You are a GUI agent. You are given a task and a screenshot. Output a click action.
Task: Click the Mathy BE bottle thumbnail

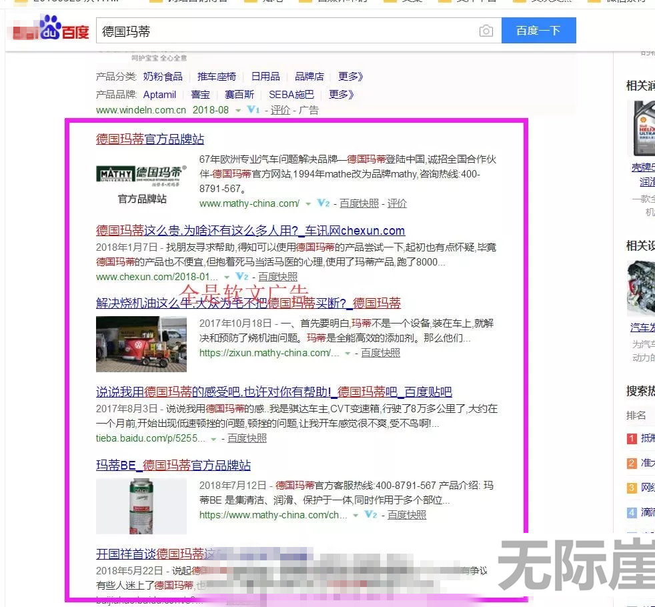(x=141, y=506)
